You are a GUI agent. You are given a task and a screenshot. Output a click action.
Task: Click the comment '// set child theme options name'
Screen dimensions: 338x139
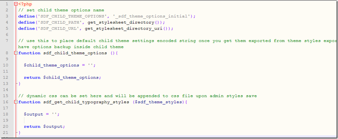61,10
